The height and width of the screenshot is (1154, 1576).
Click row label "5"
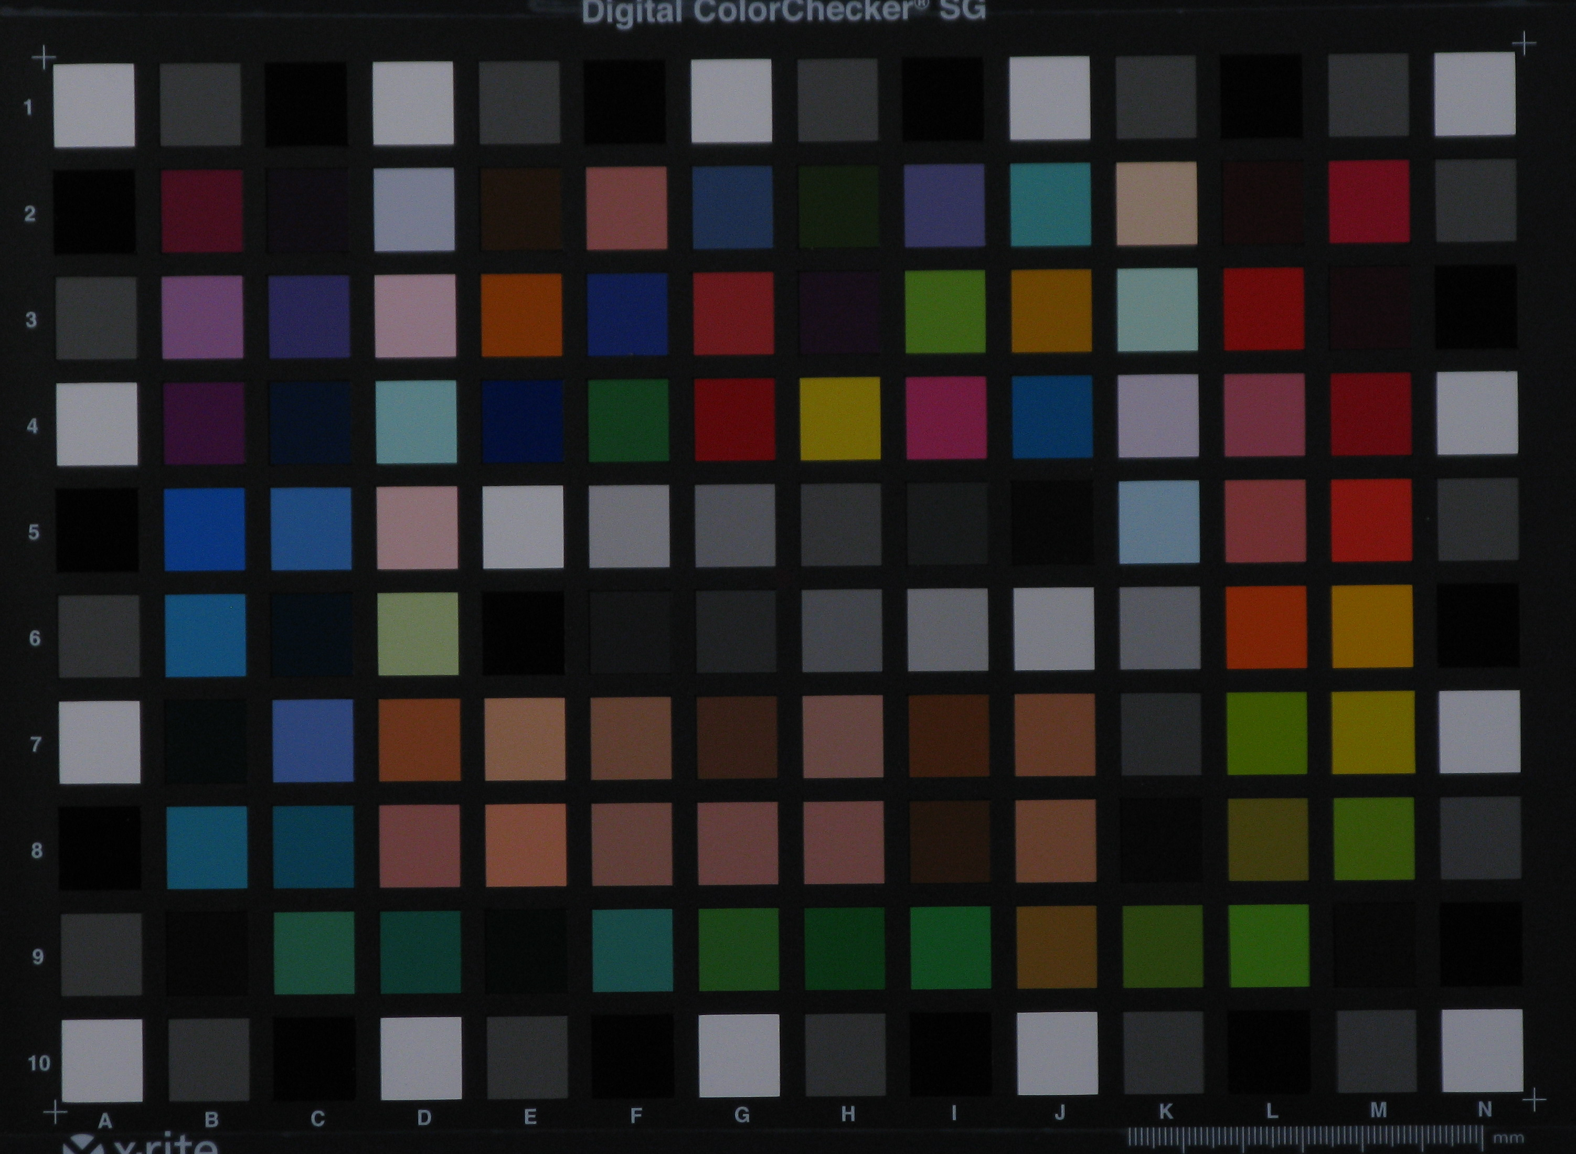click(x=34, y=532)
